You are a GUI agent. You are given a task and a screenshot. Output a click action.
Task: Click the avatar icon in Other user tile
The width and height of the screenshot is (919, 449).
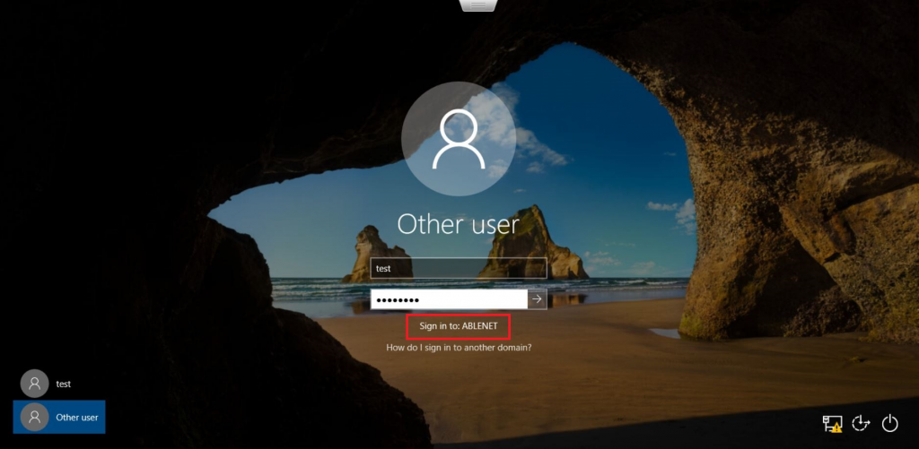point(34,417)
